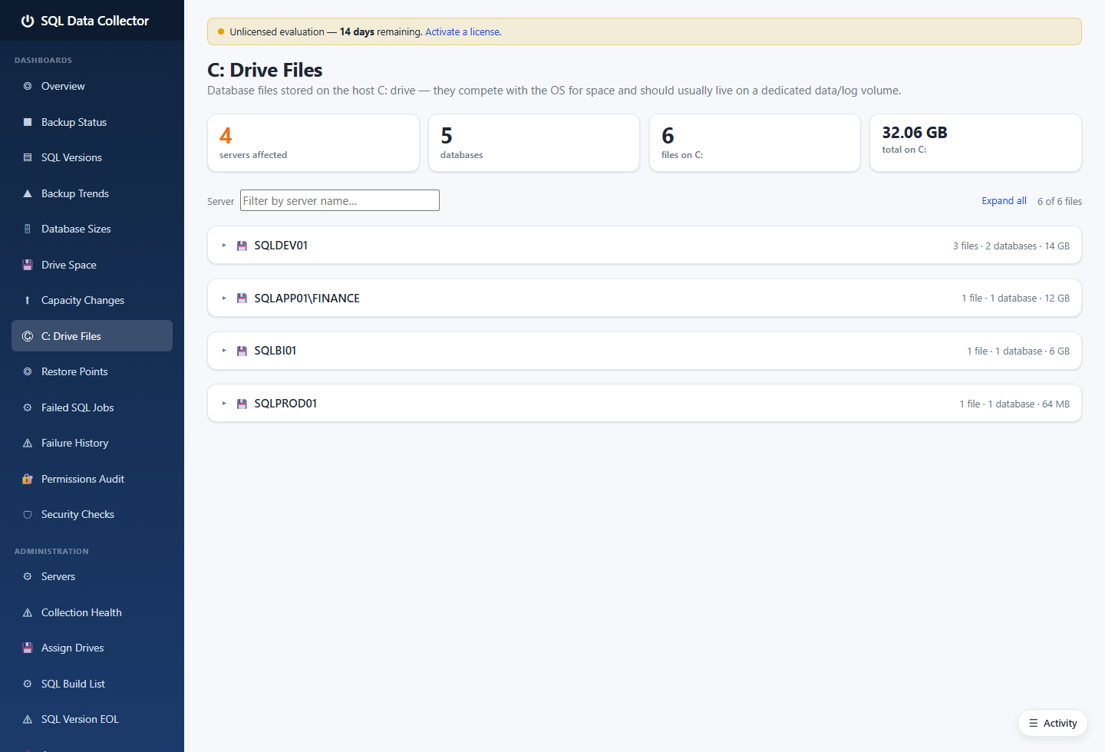Image resolution: width=1105 pixels, height=752 pixels.
Task: Open the Activity panel button
Action: click(1052, 723)
